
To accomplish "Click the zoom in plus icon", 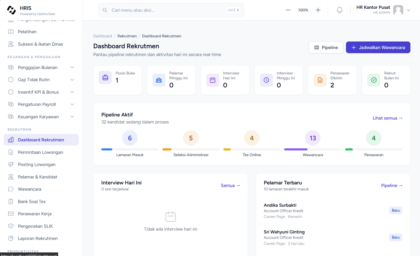I will click(318, 10).
